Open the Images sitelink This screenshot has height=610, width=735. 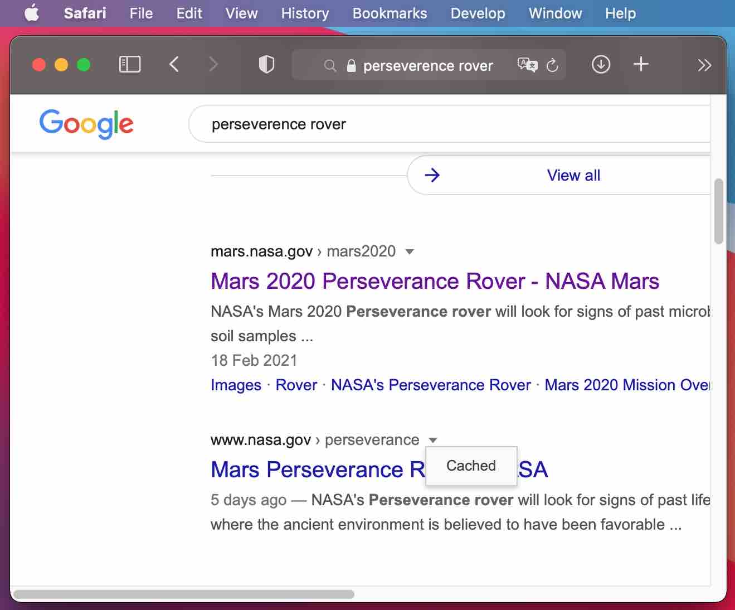pos(236,385)
